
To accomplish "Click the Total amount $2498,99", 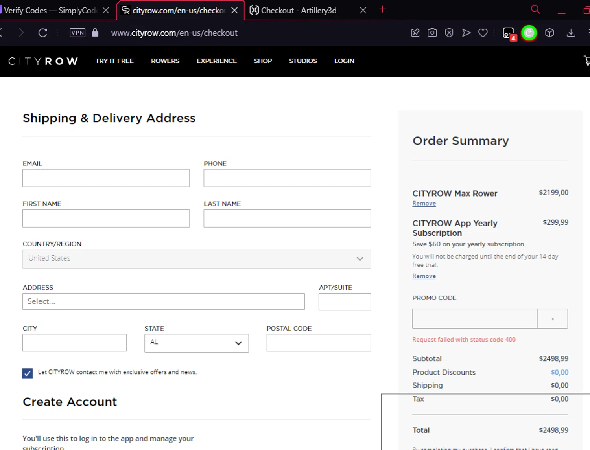I will click(553, 430).
